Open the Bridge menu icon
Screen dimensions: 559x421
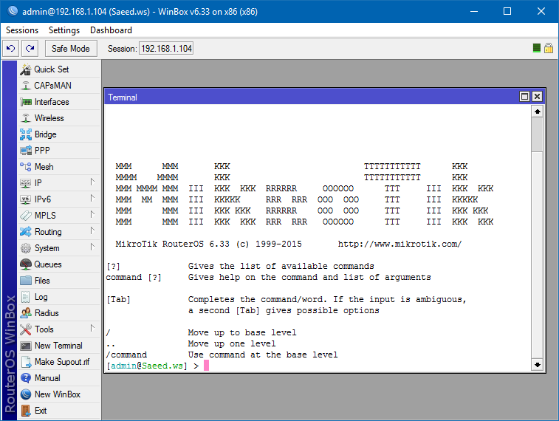(x=26, y=134)
